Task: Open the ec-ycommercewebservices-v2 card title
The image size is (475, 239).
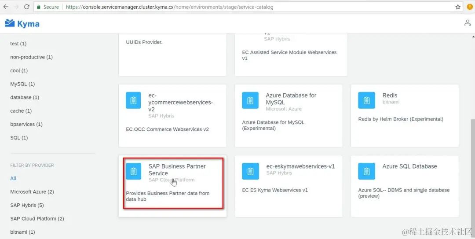Action: pos(181,102)
